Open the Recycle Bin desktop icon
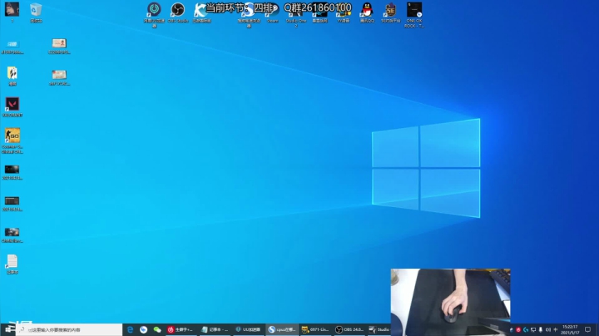Screen dimensions: 599x336 tap(36, 12)
